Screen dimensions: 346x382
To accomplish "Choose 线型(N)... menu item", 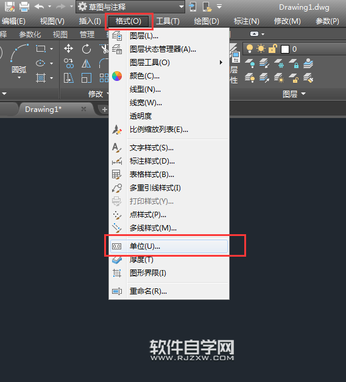I will click(x=169, y=89).
